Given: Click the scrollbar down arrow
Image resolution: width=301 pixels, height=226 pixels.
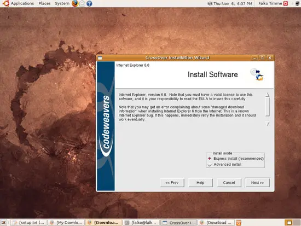Looking at the screenshot, I should [x=268, y=124].
